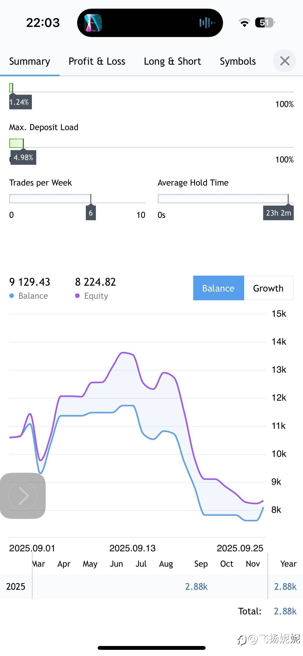The width and height of the screenshot is (303, 656).
Task: Tap the purple Equity legend dot
Action: (x=77, y=296)
